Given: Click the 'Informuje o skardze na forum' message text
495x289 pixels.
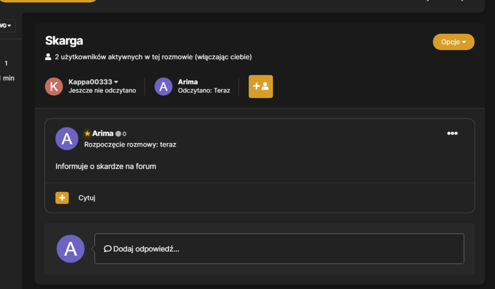Looking at the screenshot, I should point(106,167).
